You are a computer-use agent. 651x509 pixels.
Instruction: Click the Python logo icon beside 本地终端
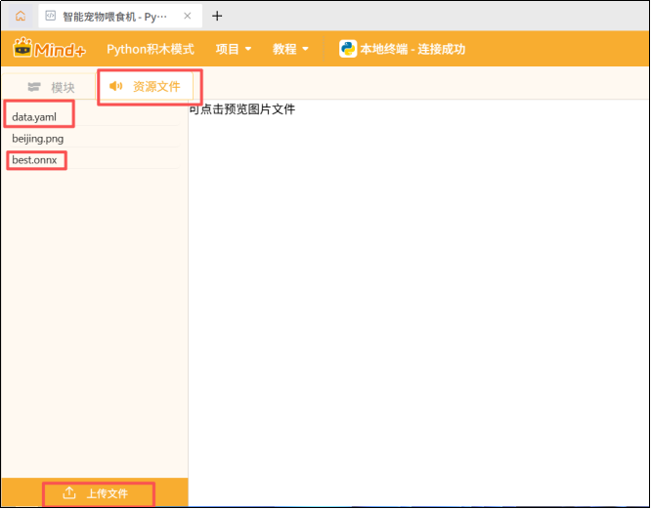[348, 49]
